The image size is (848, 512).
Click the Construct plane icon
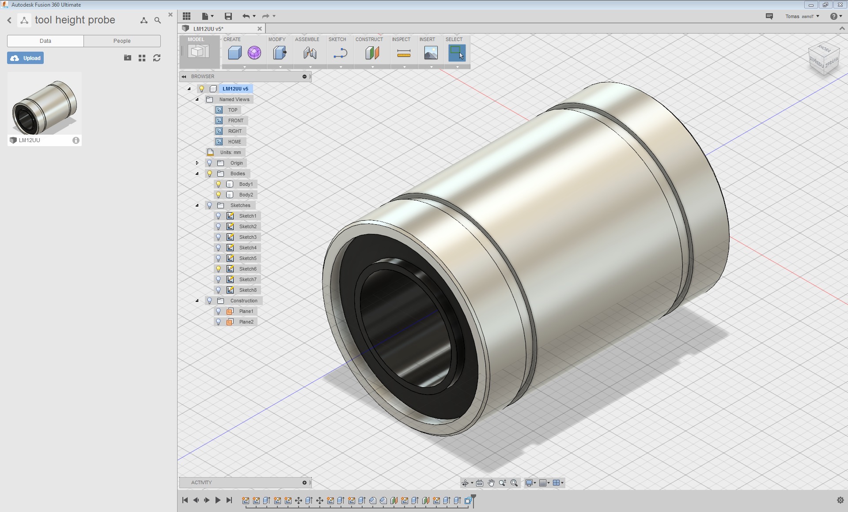pyautogui.click(x=372, y=53)
